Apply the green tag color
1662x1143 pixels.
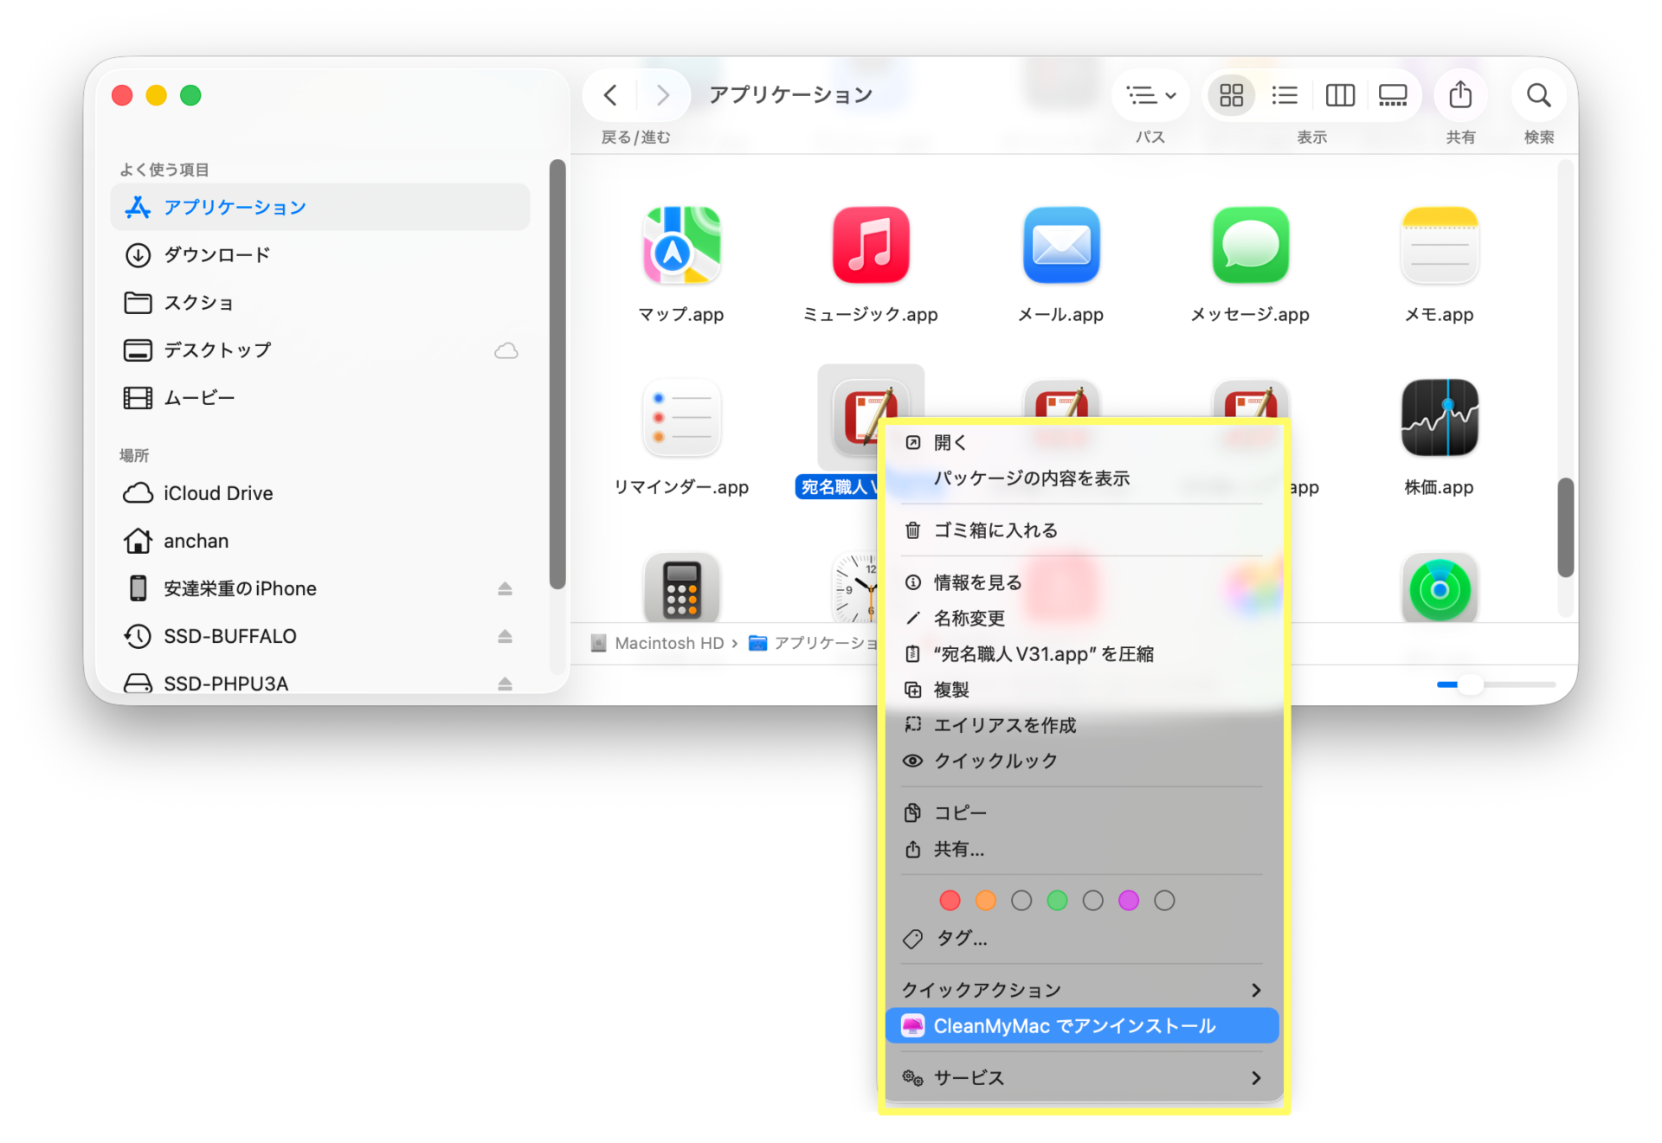pyautogui.click(x=1057, y=901)
